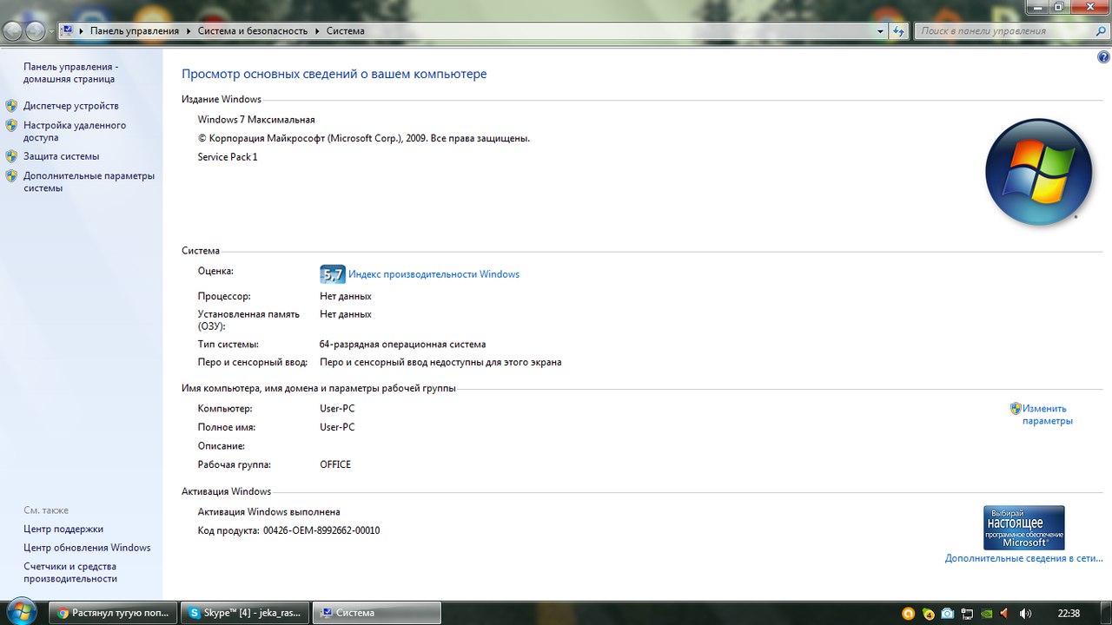This screenshot has height=625, width=1112.
Task: Click the 'OFFICE' workgroup value
Action: 335,464
